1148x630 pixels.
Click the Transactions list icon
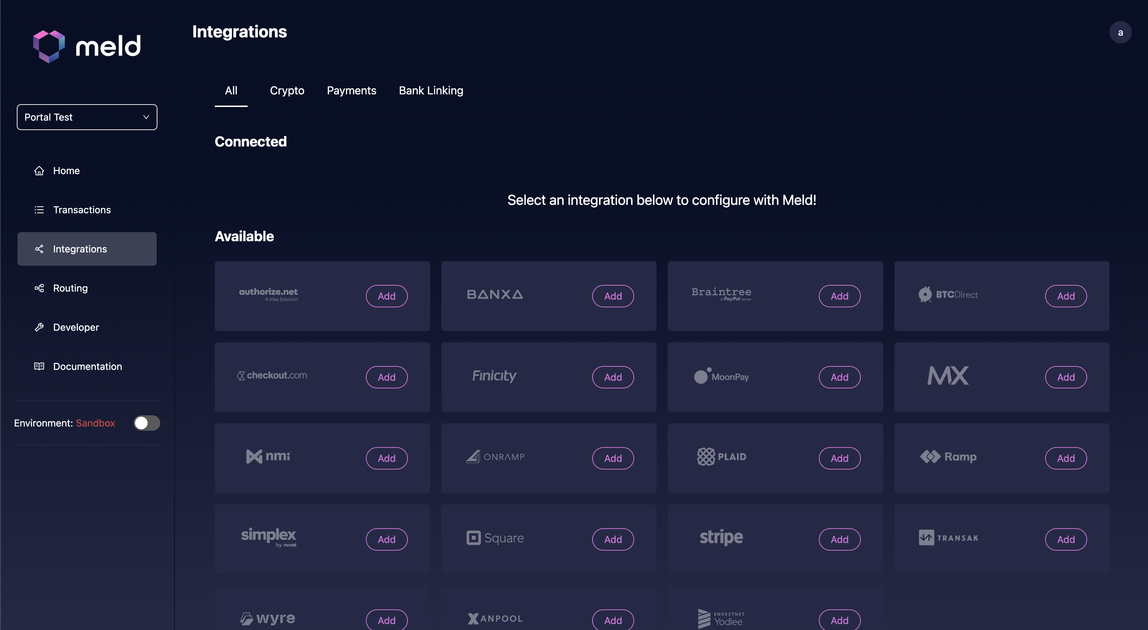coord(39,210)
